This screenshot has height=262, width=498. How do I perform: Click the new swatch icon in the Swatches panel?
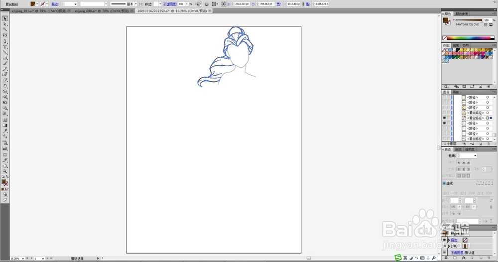[481, 86]
